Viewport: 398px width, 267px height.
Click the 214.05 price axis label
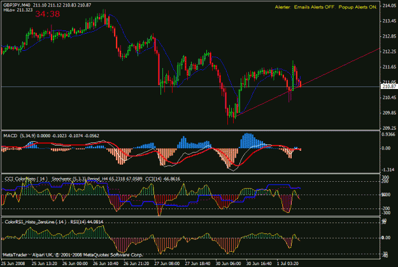tap(389, 6)
